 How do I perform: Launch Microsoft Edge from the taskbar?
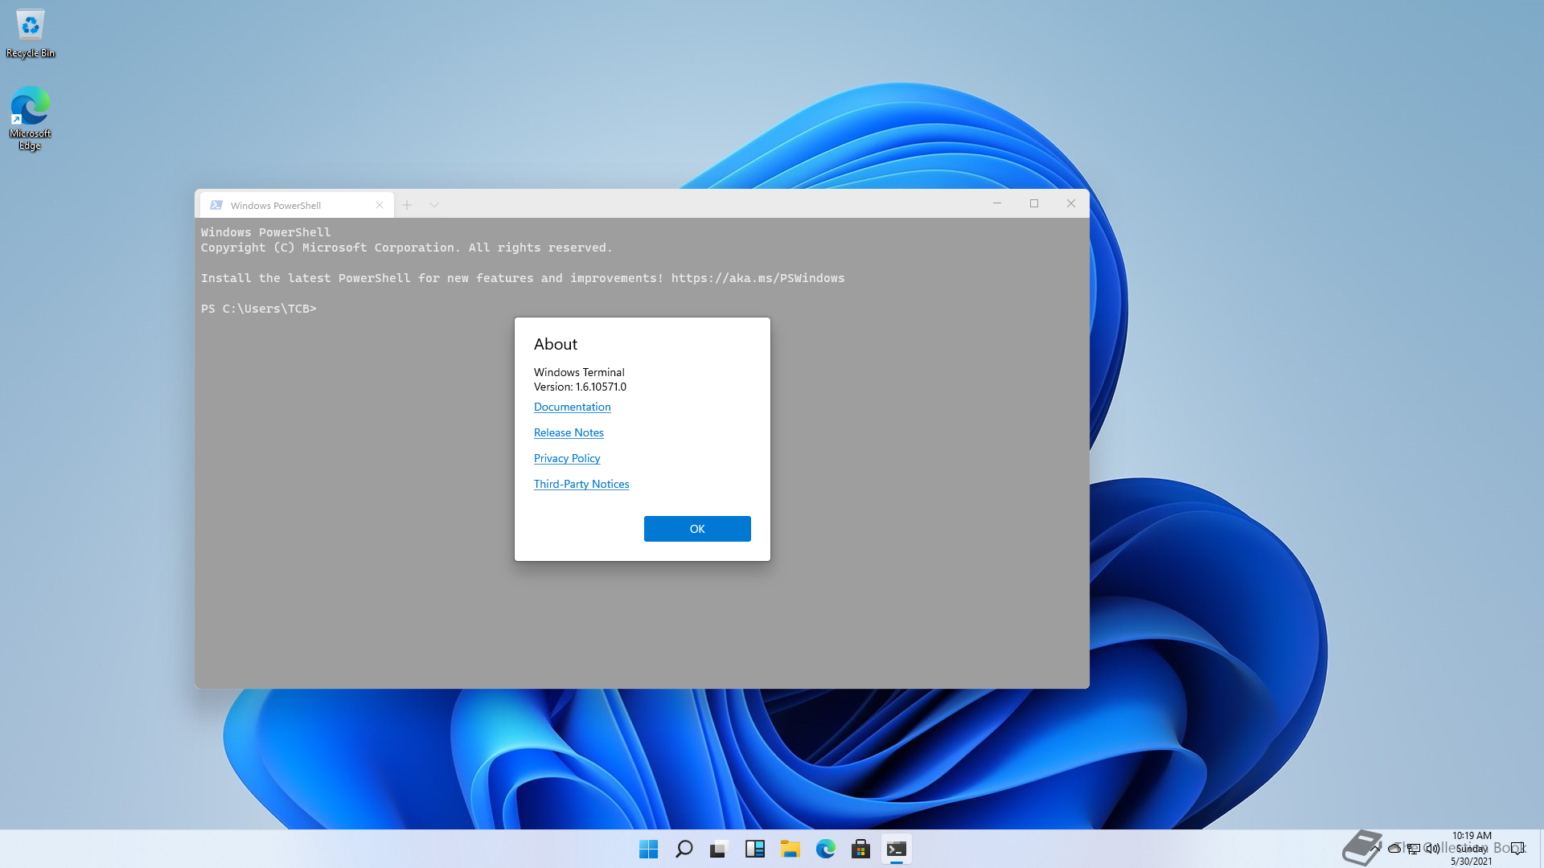pos(825,849)
